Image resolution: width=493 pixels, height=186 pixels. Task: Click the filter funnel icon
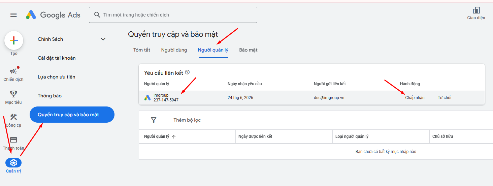coord(154,120)
